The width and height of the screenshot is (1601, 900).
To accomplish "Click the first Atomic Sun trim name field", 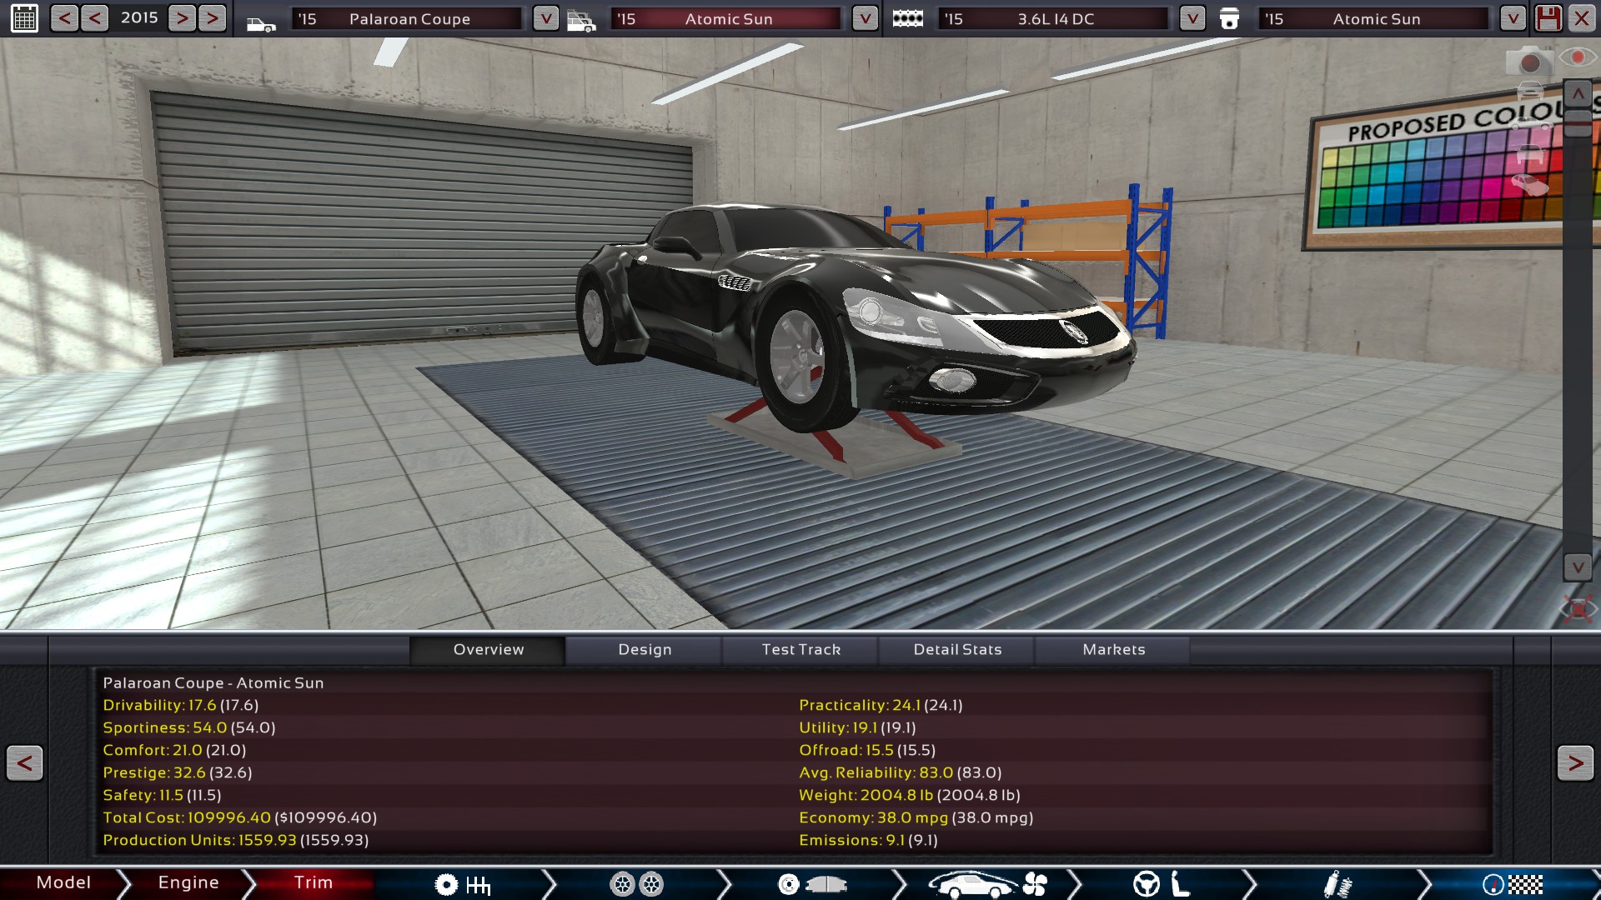I will (727, 18).
